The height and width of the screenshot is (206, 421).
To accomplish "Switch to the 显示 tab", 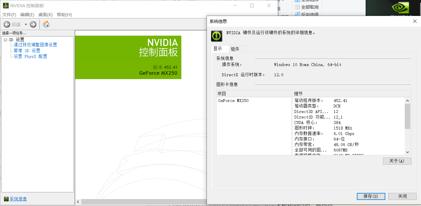I will click(x=220, y=49).
